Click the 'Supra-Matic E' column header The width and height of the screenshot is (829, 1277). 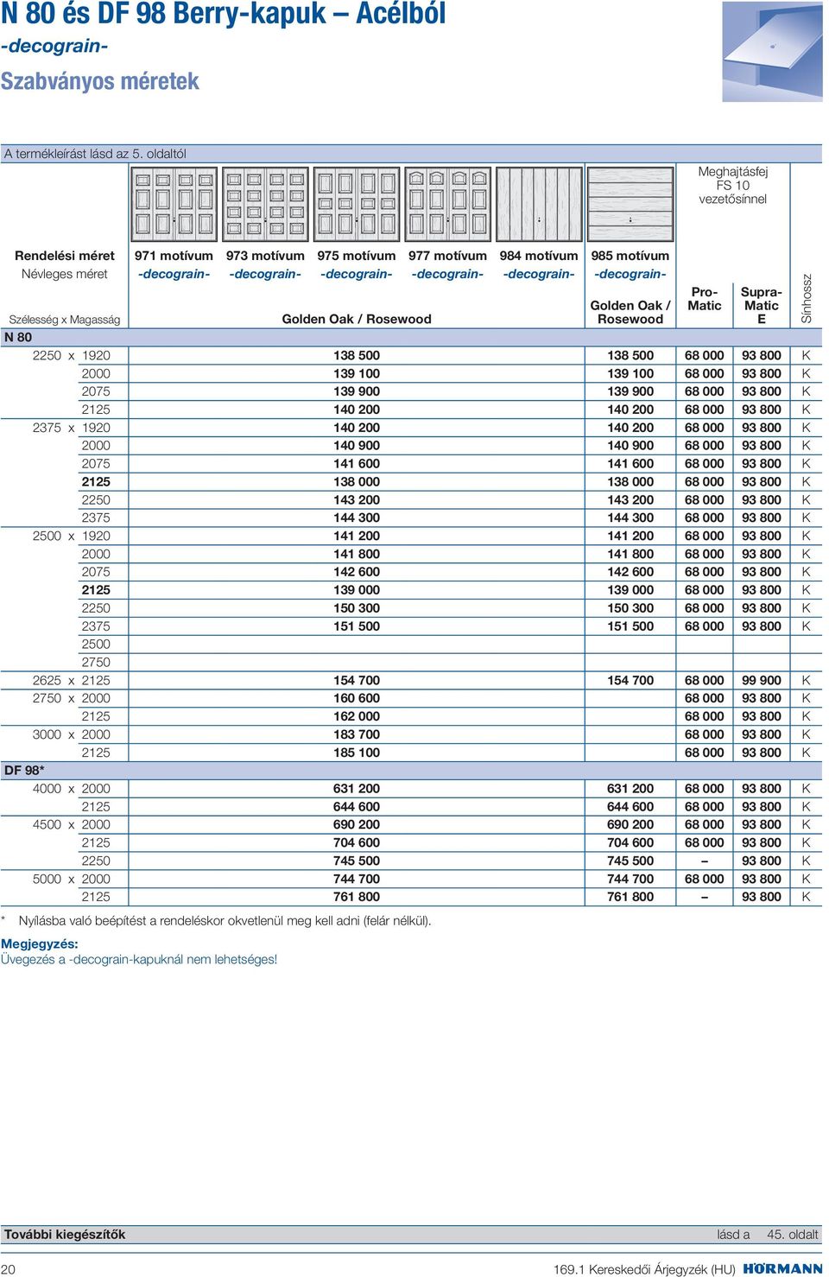coord(761,305)
